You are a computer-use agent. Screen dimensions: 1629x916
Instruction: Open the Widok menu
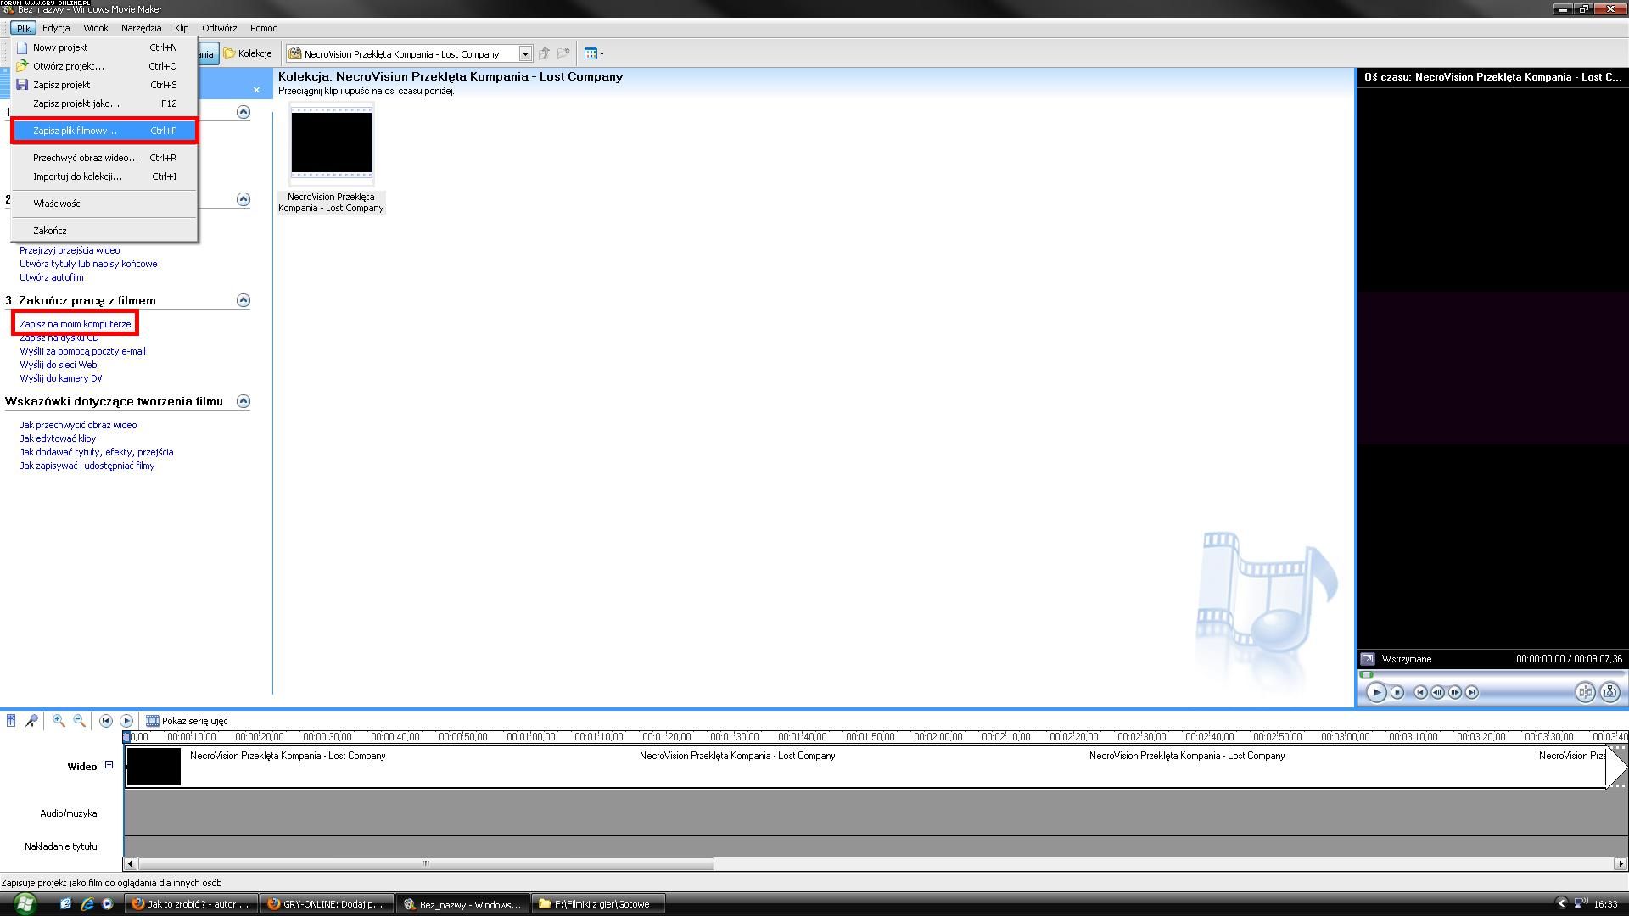tap(96, 28)
